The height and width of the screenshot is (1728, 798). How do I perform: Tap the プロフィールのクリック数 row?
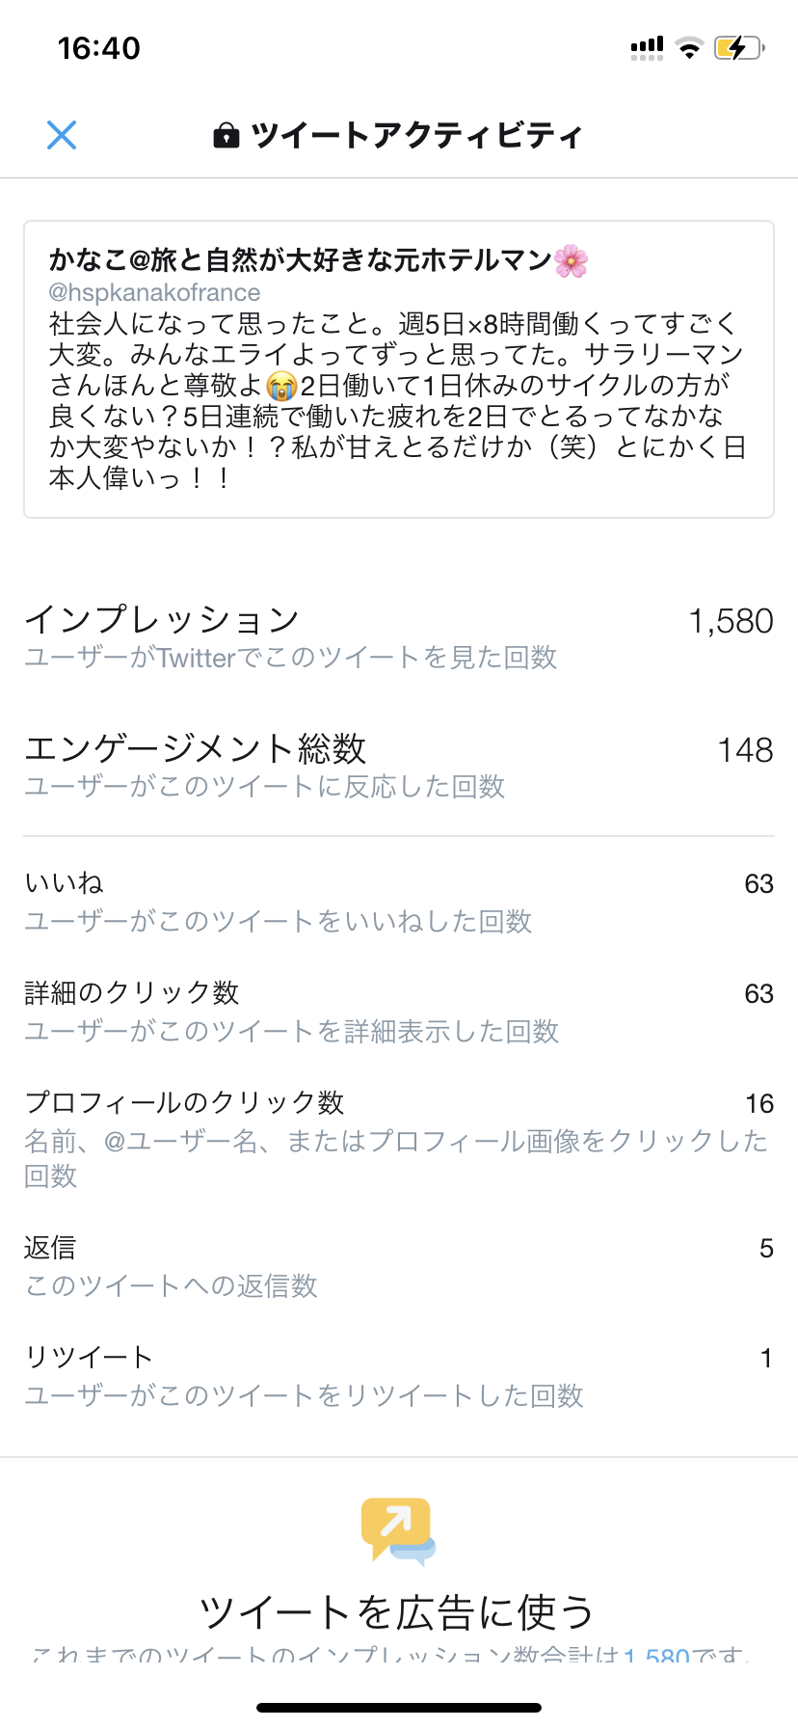pos(399,1138)
